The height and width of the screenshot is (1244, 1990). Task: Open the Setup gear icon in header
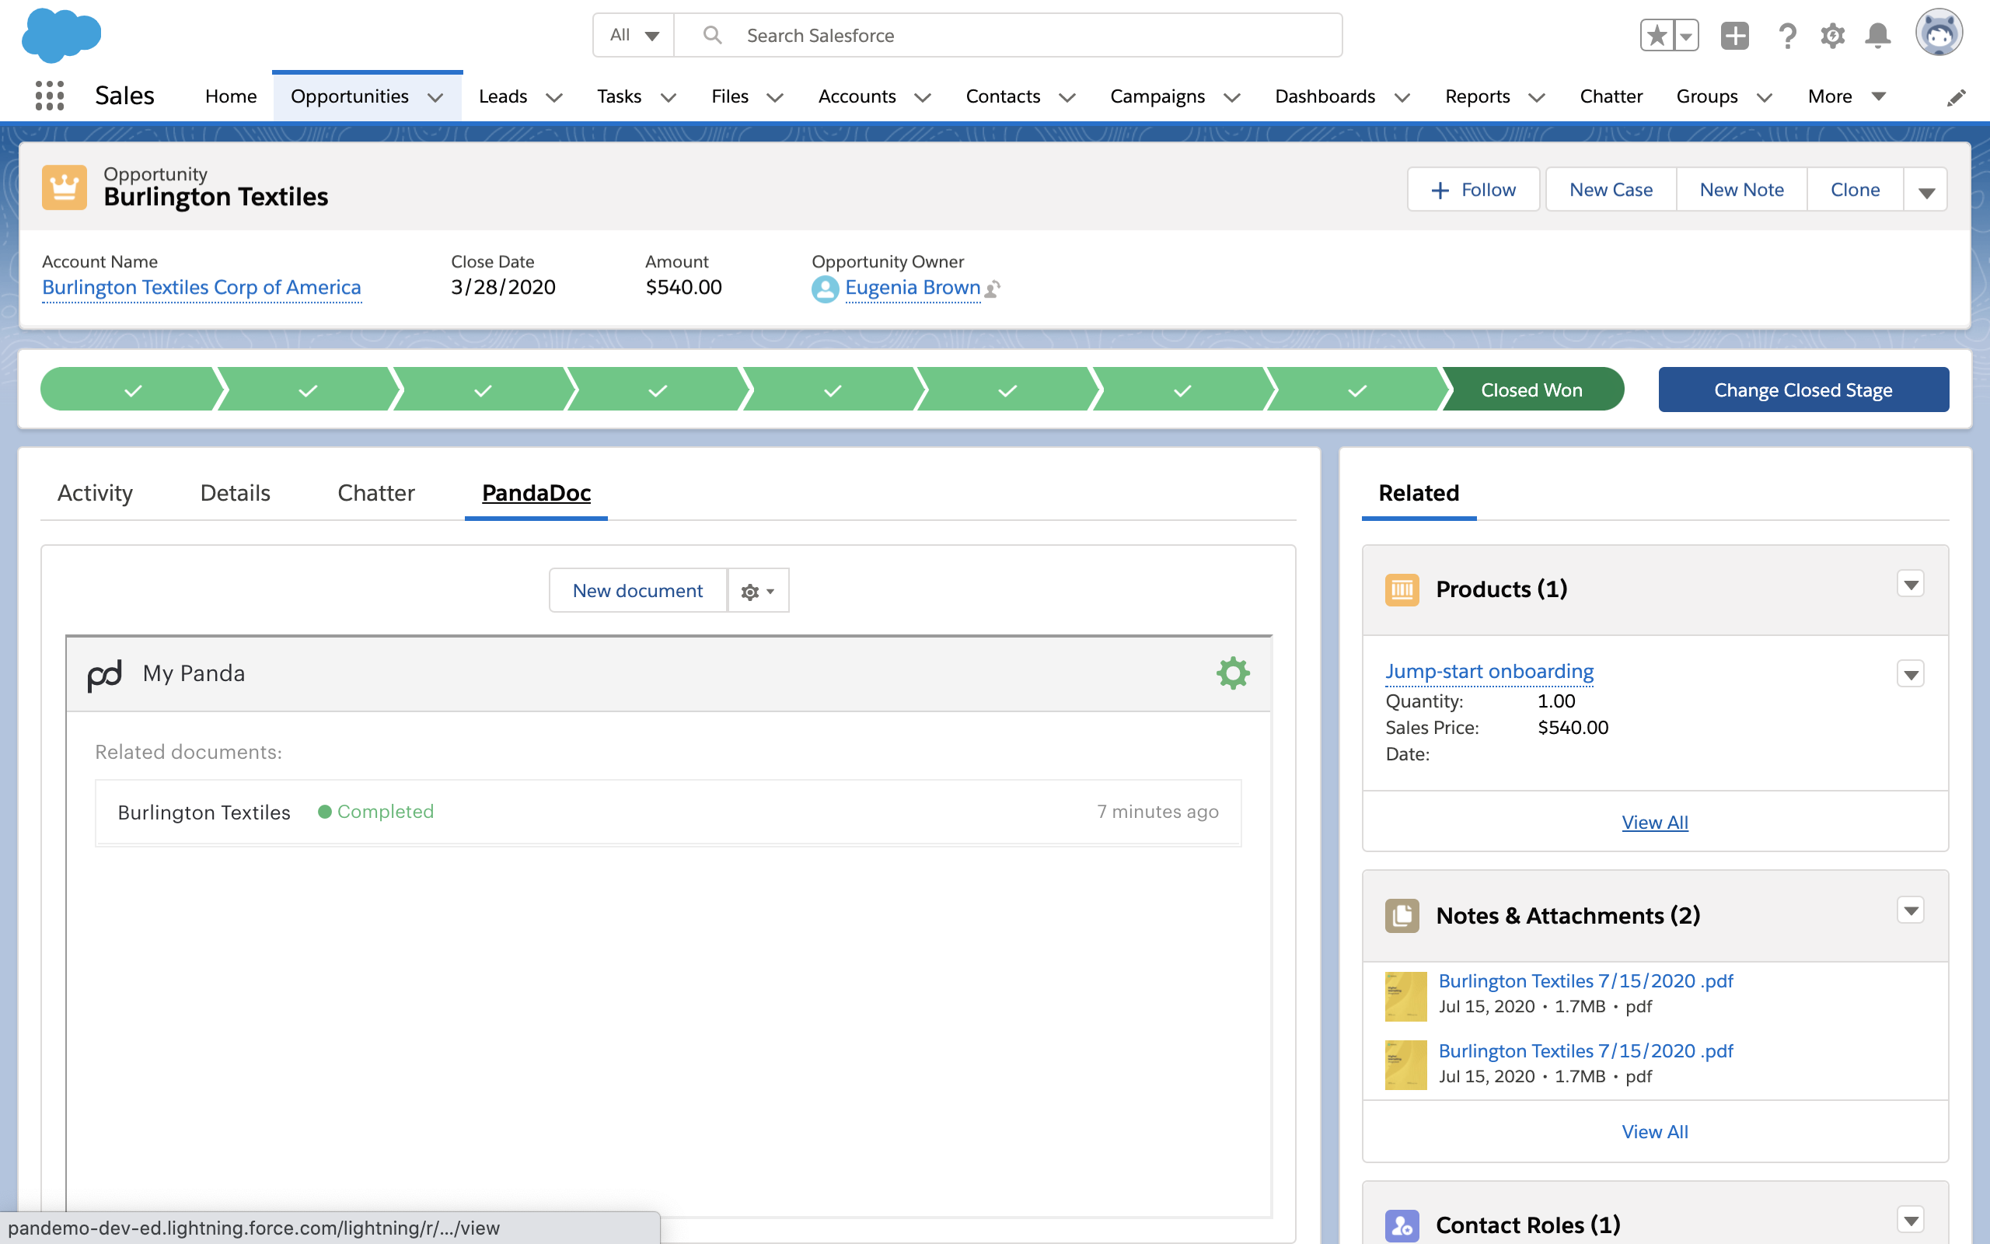click(1832, 36)
